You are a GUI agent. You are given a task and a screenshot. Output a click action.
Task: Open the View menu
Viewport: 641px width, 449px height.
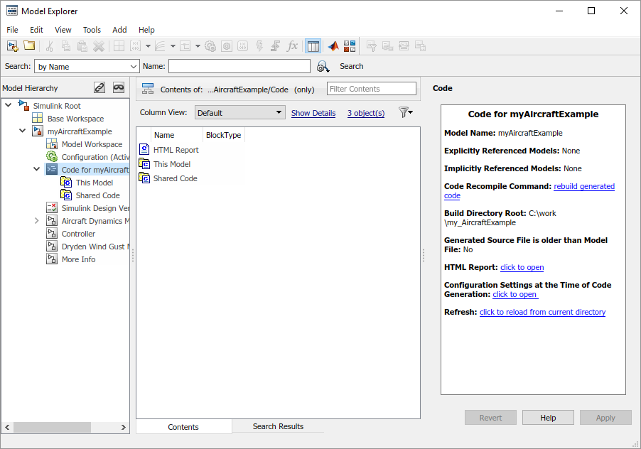[63, 30]
